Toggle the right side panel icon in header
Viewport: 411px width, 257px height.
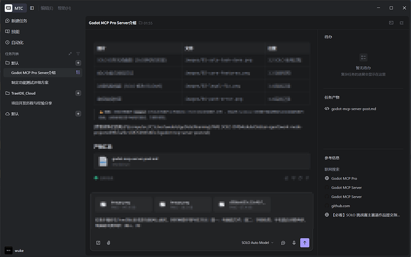coord(401,23)
